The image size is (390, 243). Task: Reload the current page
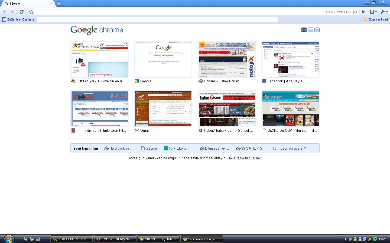tap(21, 12)
